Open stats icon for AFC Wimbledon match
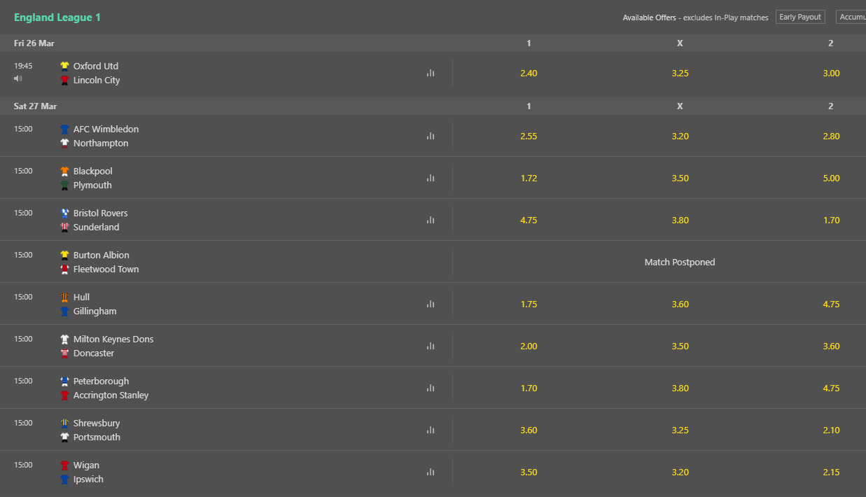This screenshot has width=866, height=497. point(431,136)
